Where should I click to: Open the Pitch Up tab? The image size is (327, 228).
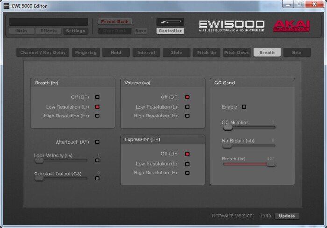point(206,53)
